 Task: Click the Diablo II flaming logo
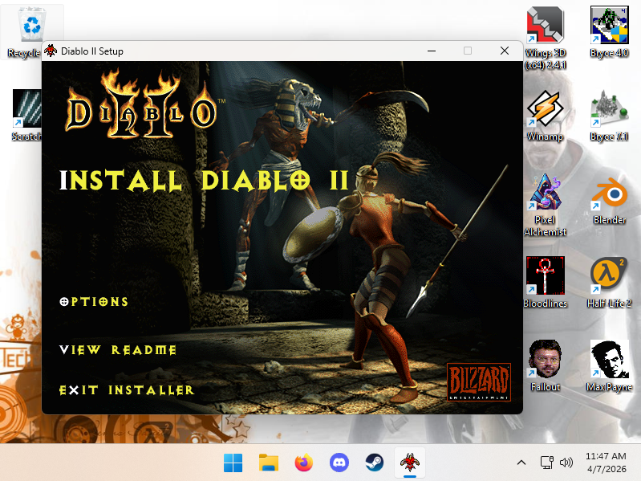pos(142,104)
